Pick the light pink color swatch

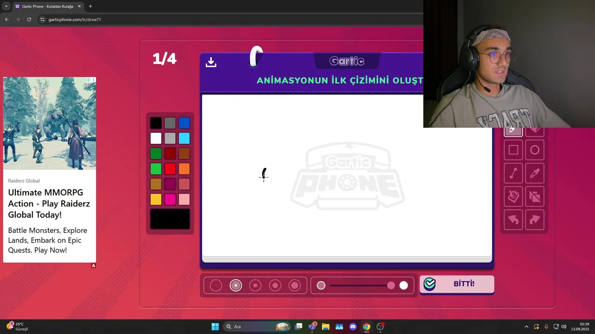point(184,199)
